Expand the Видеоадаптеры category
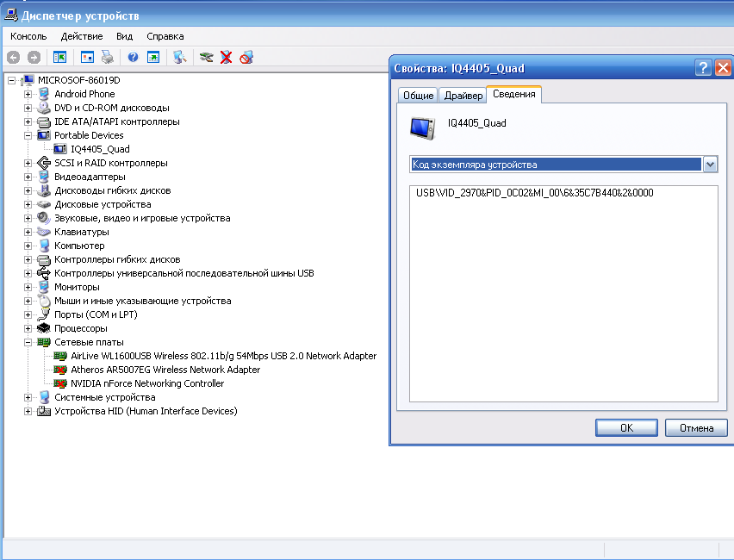Viewport: 734px width, 560px height. (x=28, y=177)
